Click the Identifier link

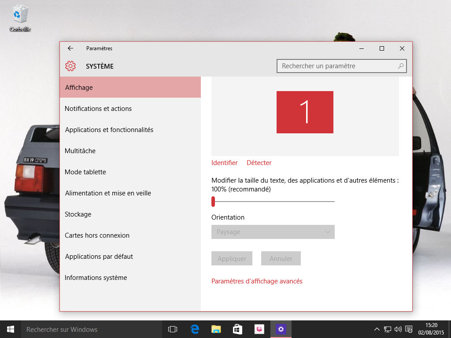click(224, 163)
